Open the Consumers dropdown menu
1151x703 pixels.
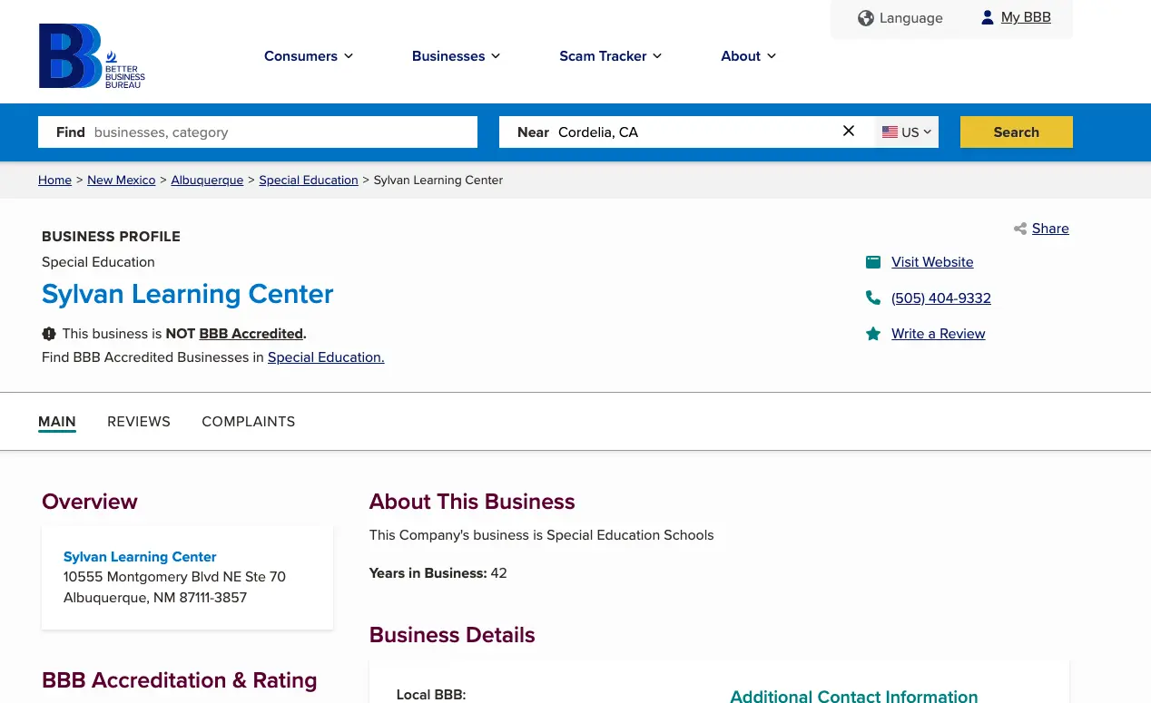coord(309,56)
